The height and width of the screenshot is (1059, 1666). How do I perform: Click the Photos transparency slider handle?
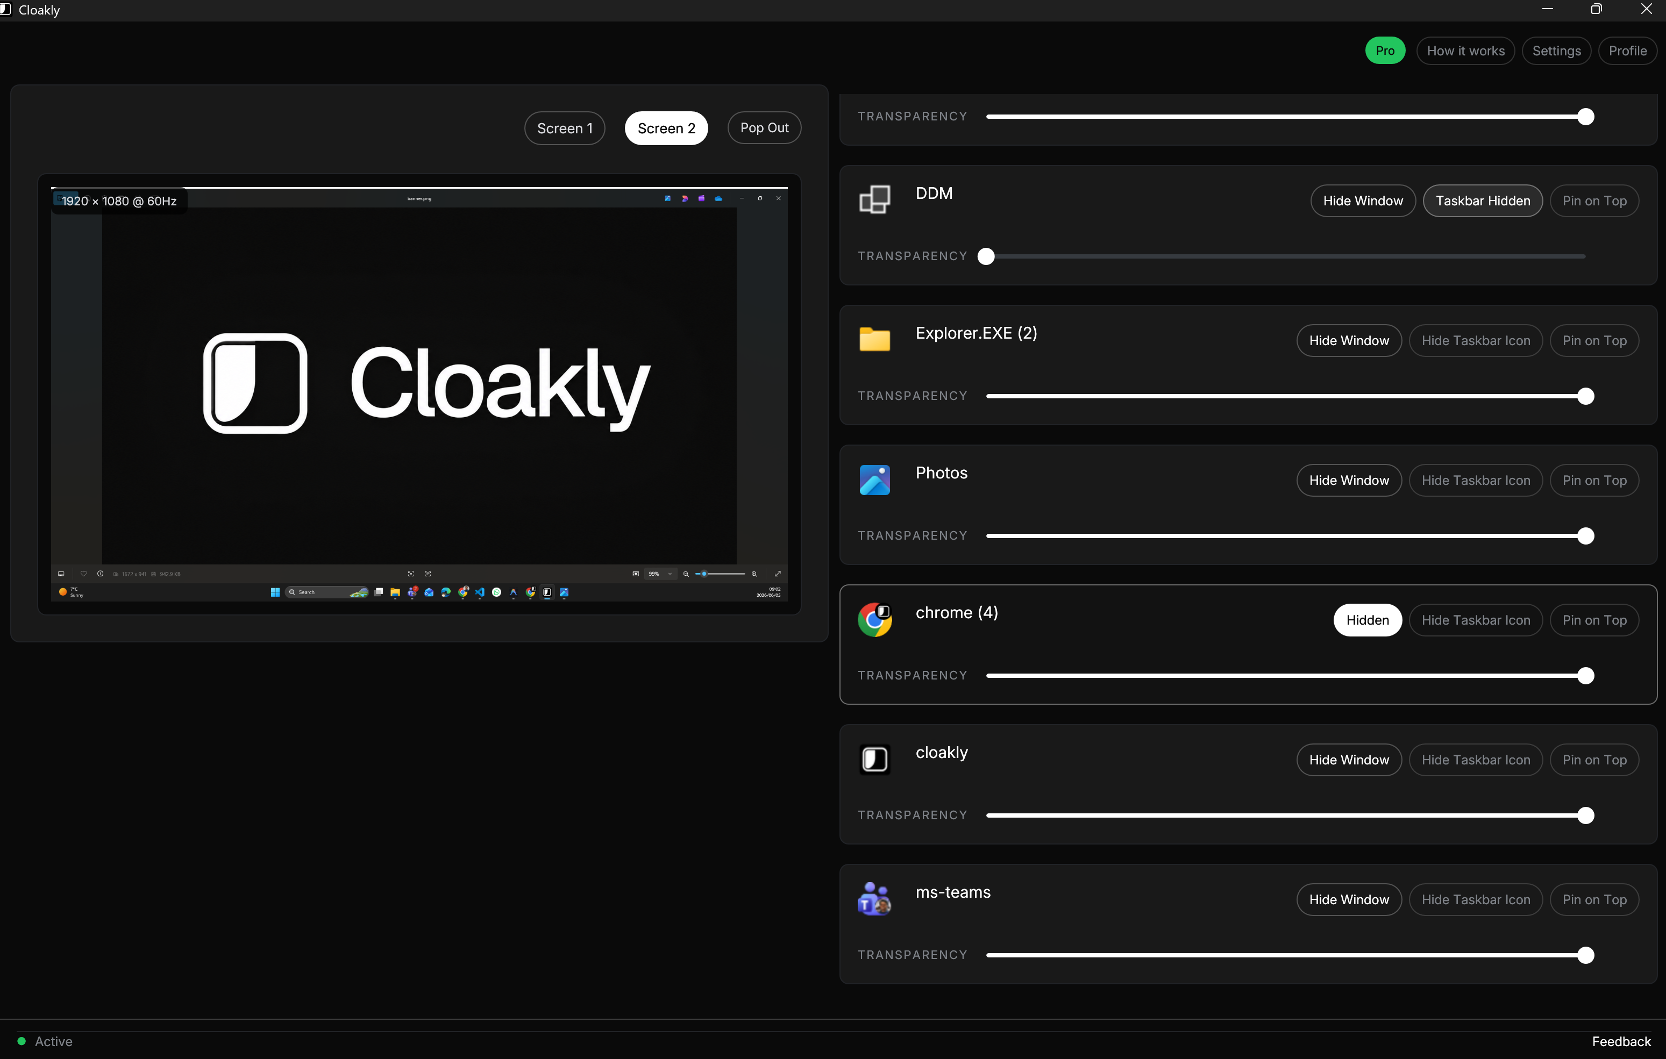(1586, 535)
